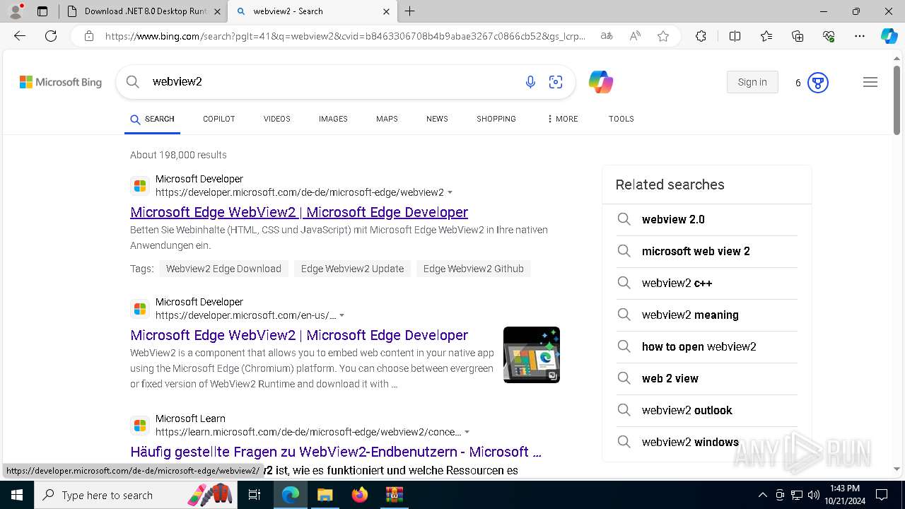905x509 pixels.
Task: Click Edge Webview2 Update tag
Action: [352, 269]
